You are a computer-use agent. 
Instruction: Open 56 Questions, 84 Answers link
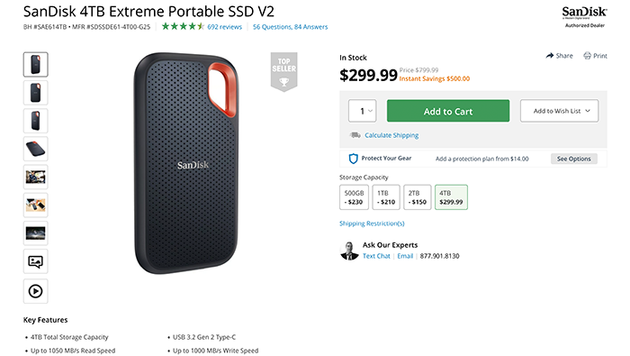290,27
